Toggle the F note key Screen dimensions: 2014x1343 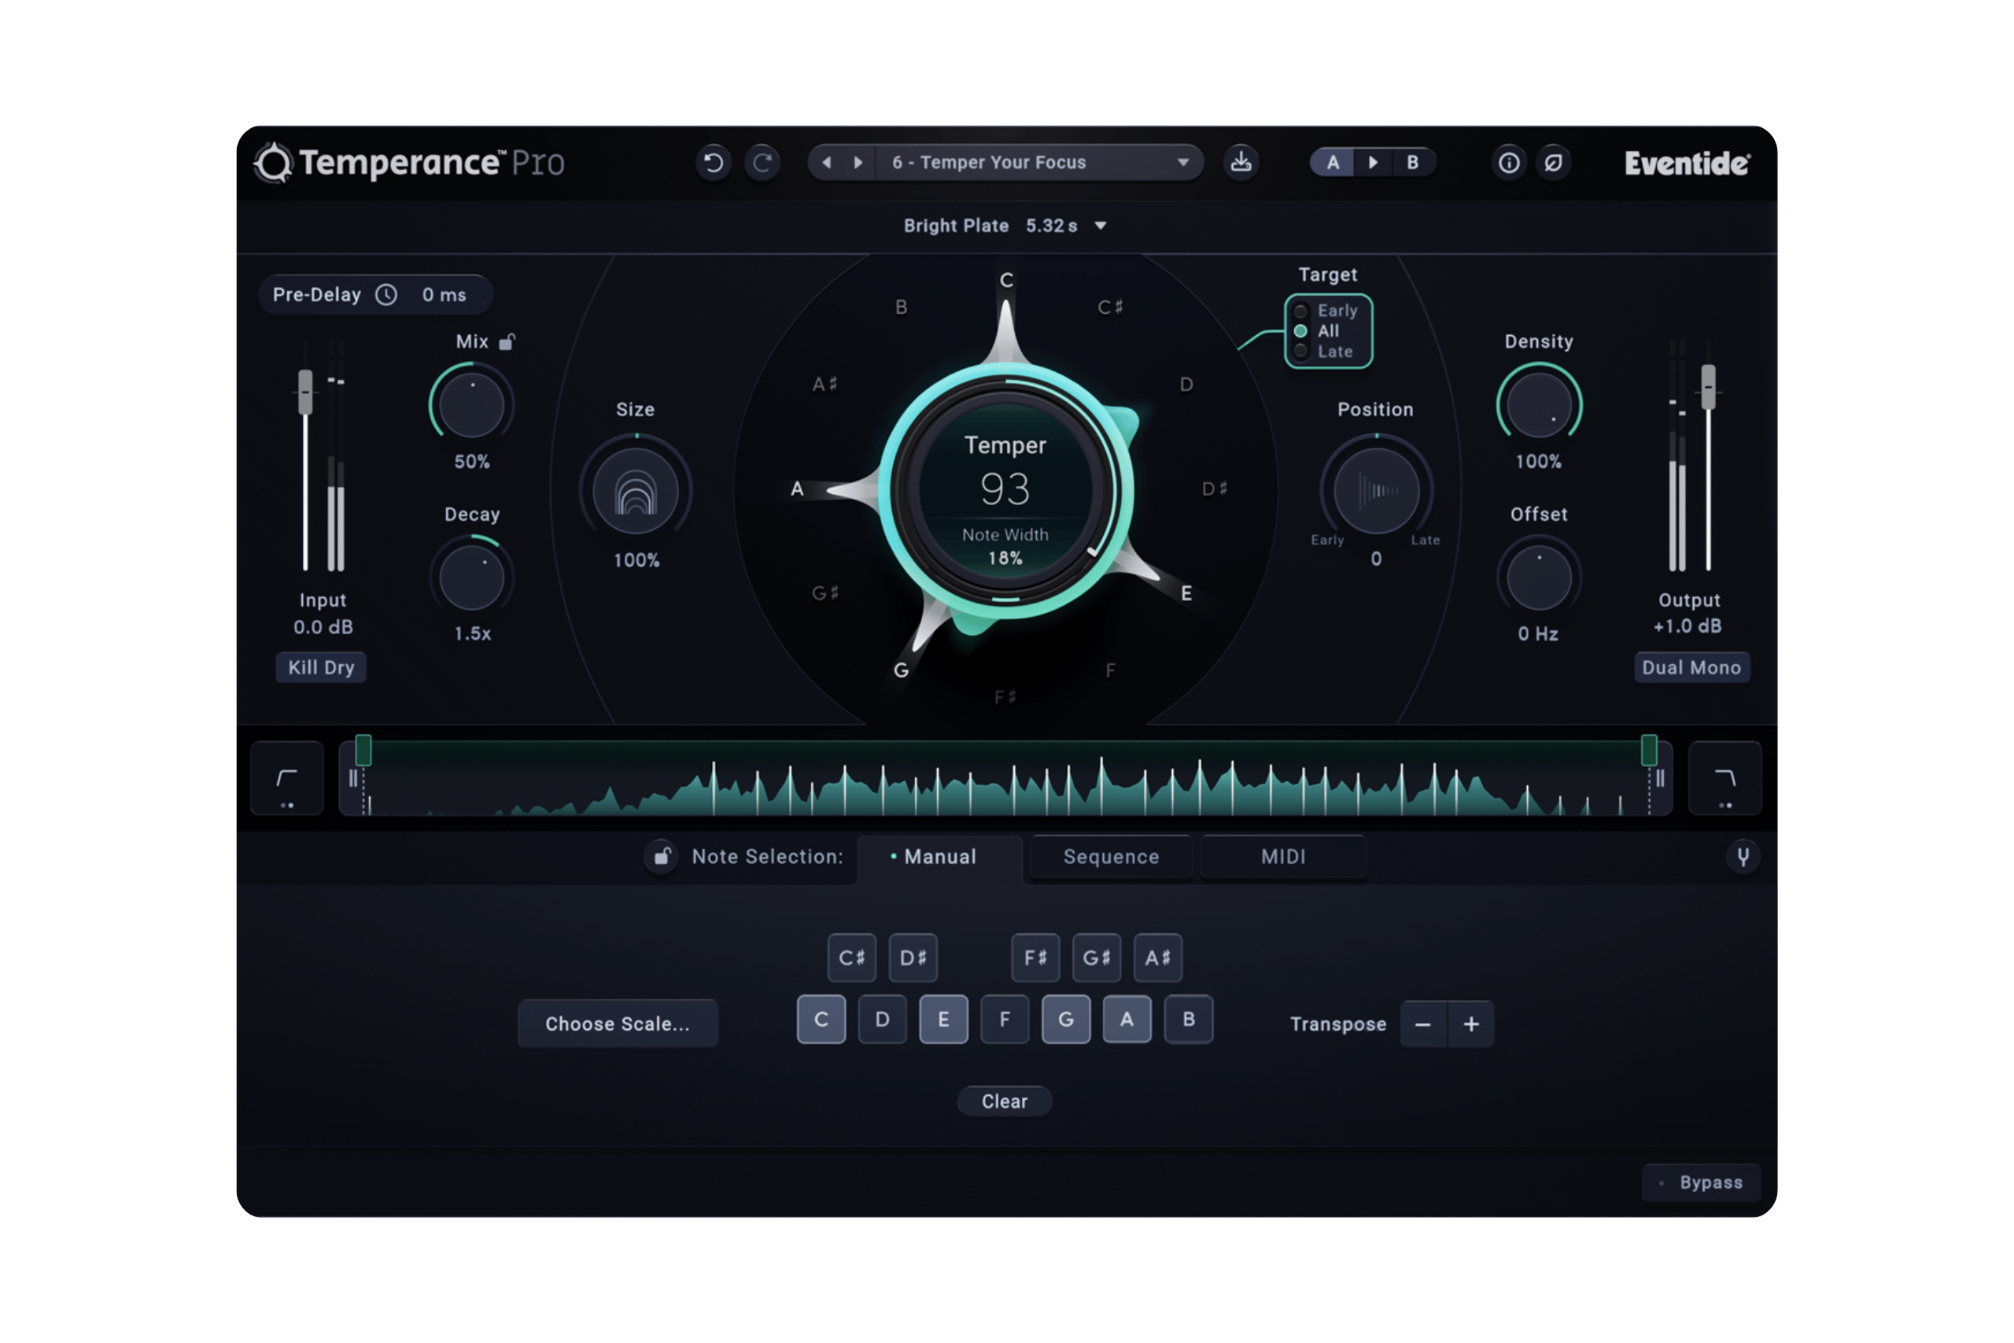[x=1005, y=1019]
